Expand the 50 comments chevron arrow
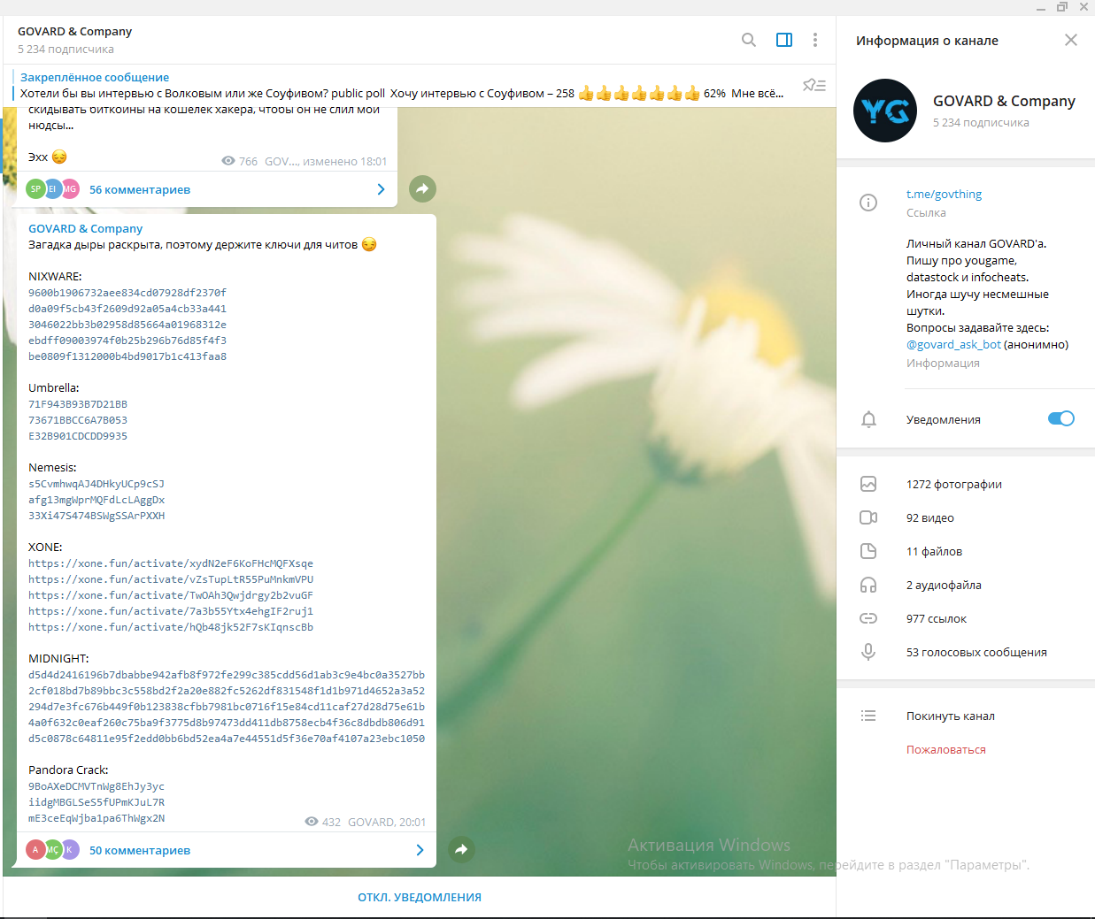The width and height of the screenshot is (1095, 919). [420, 850]
